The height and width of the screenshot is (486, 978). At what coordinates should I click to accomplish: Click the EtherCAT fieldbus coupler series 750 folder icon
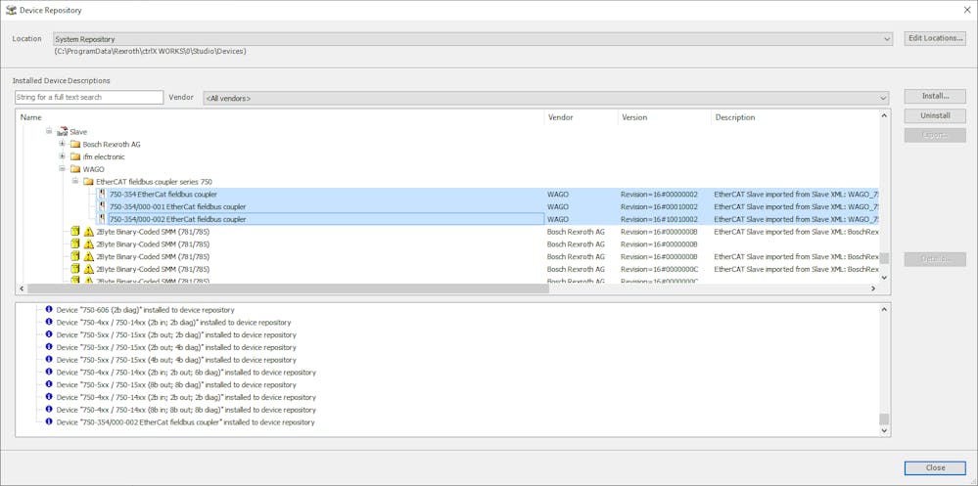coord(88,182)
